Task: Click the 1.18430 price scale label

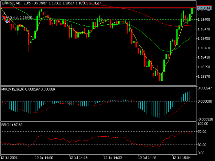Action: [x=204, y=48]
